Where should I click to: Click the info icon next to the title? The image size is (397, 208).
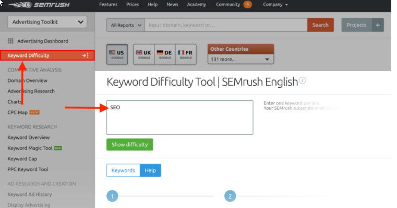click(303, 80)
